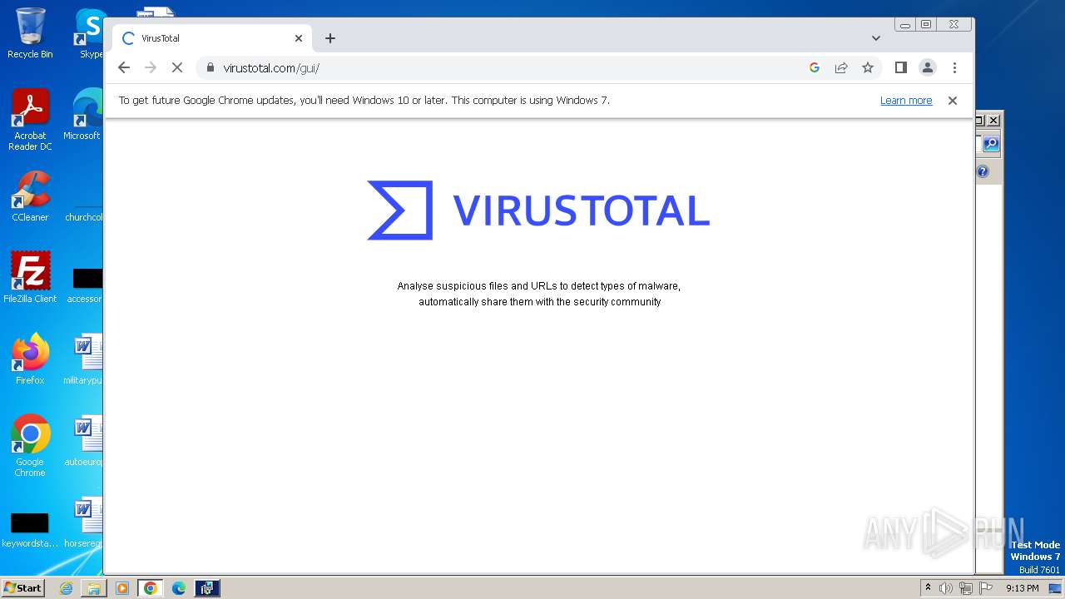Close the VirusTotal tab

click(x=299, y=38)
